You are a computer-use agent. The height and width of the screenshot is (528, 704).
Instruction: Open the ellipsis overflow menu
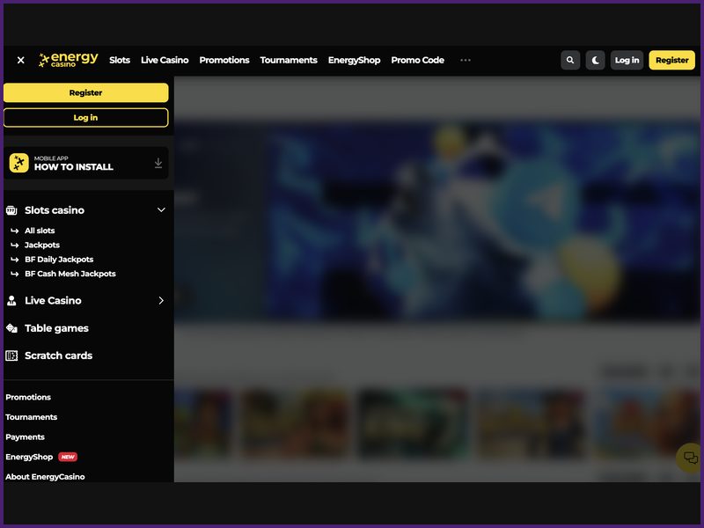[465, 60]
